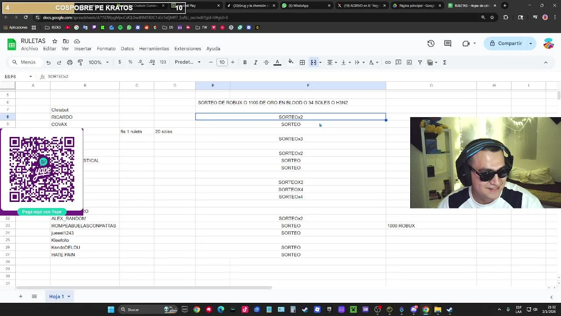Image resolution: width=561 pixels, height=316 pixels.
Task: Format the cell as currency with the dollar icon
Action: click(x=120, y=62)
